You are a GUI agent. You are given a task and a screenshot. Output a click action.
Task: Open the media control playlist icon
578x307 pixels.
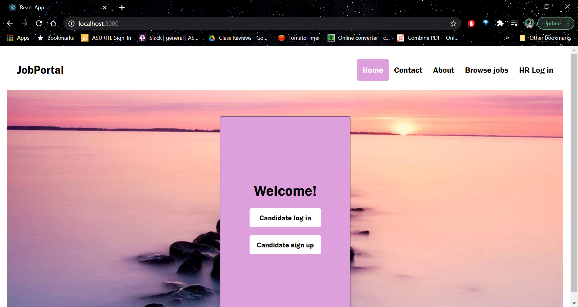[x=514, y=23]
